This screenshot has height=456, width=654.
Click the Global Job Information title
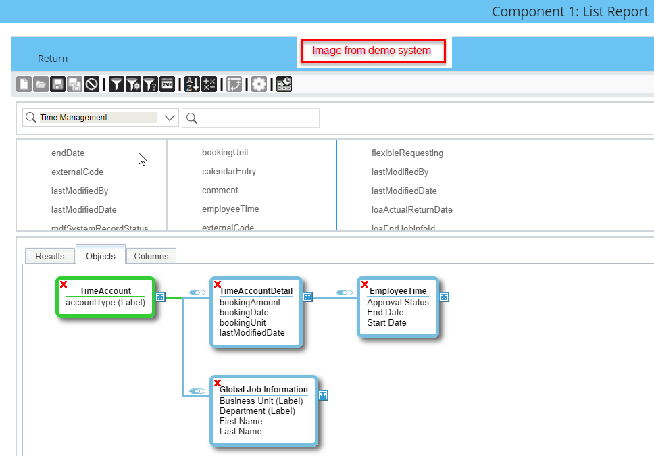pyautogui.click(x=263, y=389)
